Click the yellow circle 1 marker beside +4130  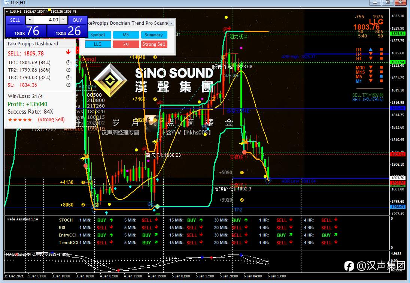(x=83, y=182)
